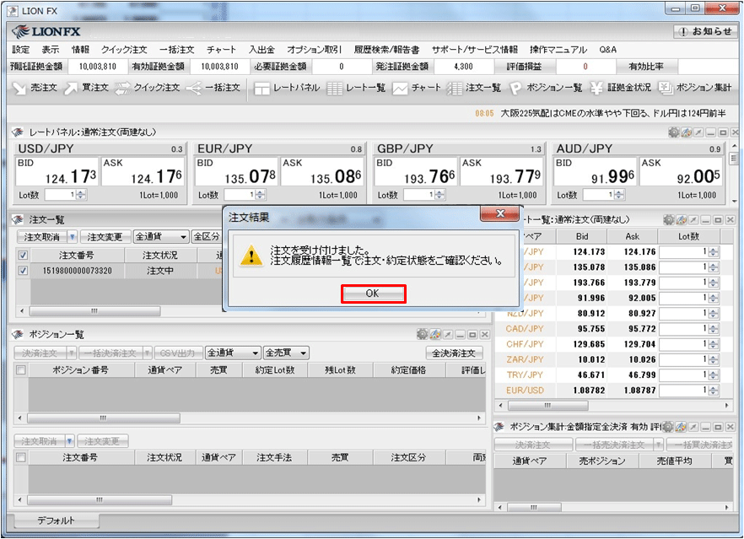
Task: Toggle the select-all checkbox beside ポジション番号 header
Action: pyautogui.click(x=21, y=369)
